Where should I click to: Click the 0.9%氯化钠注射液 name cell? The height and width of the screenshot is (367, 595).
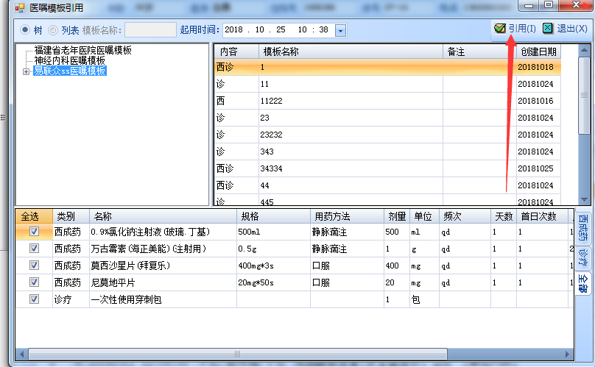tap(163, 232)
